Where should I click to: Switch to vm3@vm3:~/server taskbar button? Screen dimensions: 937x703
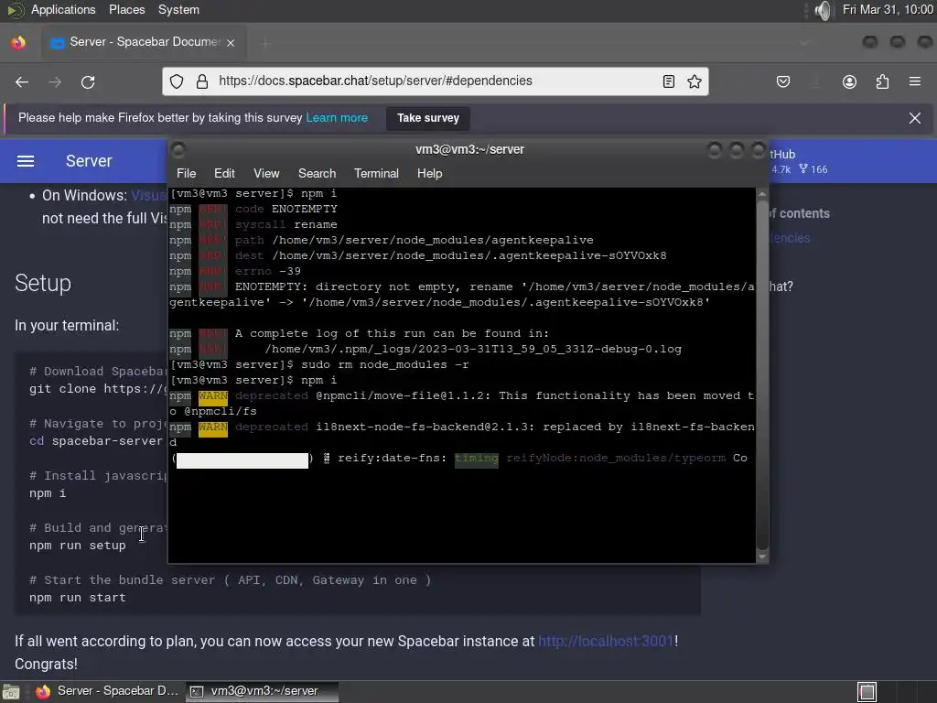[x=262, y=691]
